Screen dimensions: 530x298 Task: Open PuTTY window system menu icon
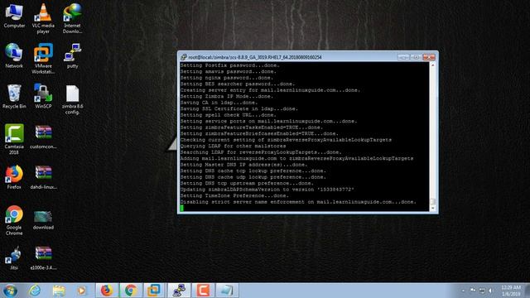coord(184,57)
